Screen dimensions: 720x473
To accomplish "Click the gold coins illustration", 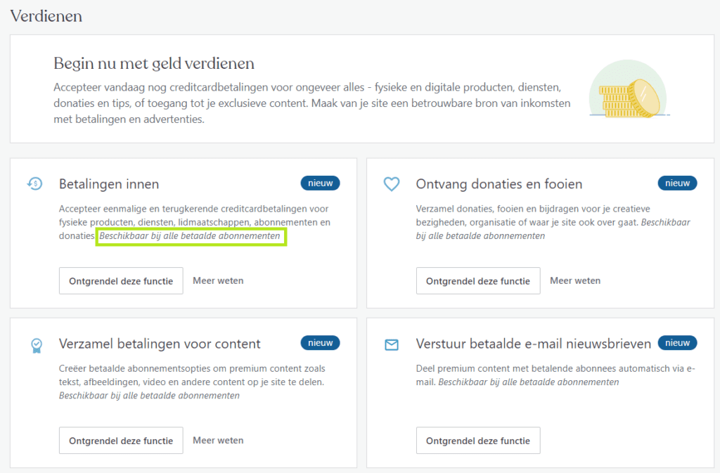I will [629, 90].
